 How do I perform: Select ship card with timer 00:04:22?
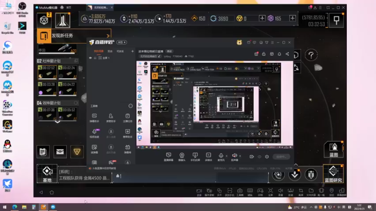[x=68, y=89]
